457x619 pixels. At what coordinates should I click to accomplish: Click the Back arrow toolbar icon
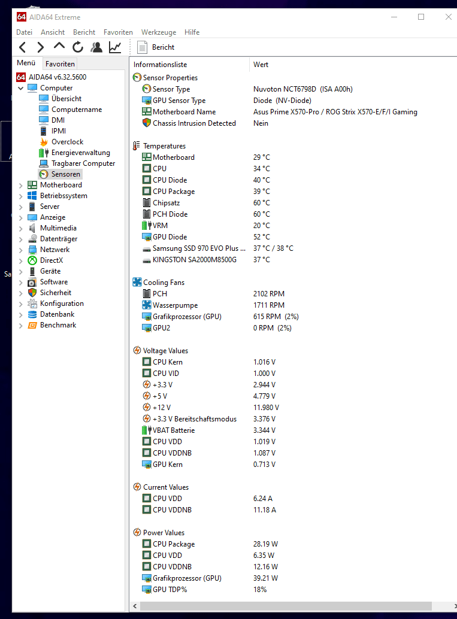coord(23,47)
